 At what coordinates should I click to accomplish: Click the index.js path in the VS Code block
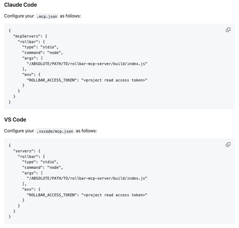(87, 178)
